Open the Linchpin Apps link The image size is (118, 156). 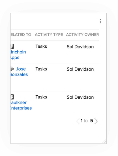pos(18,55)
